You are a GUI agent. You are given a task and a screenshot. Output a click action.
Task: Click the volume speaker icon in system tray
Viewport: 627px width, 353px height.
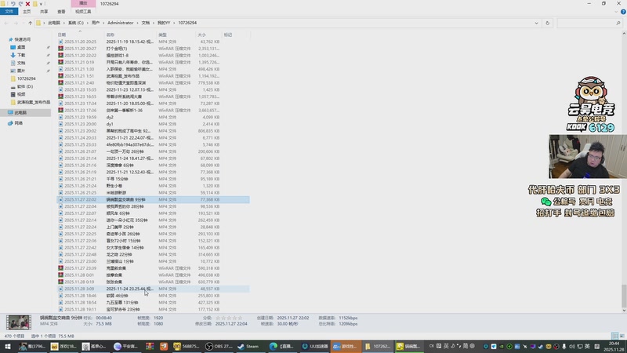click(572, 347)
